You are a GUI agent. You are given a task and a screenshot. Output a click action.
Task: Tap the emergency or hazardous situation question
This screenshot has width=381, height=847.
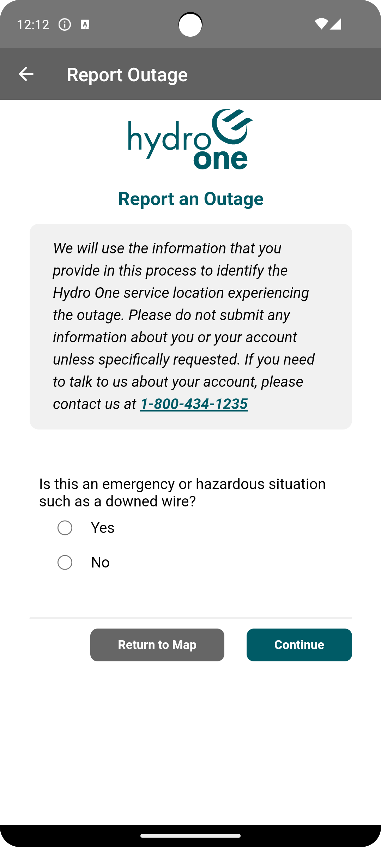pyautogui.click(x=182, y=492)
